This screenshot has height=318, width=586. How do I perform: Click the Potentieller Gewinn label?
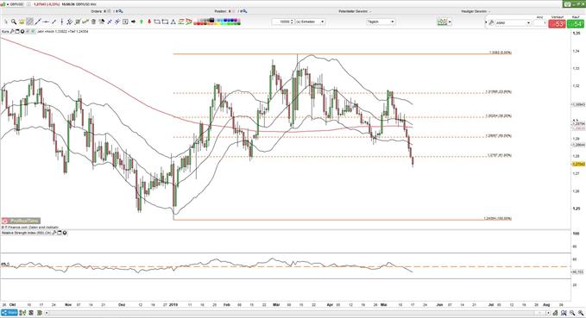[353, 11]
